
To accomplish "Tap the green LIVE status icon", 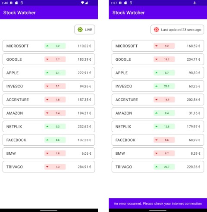I will [80, 30].
